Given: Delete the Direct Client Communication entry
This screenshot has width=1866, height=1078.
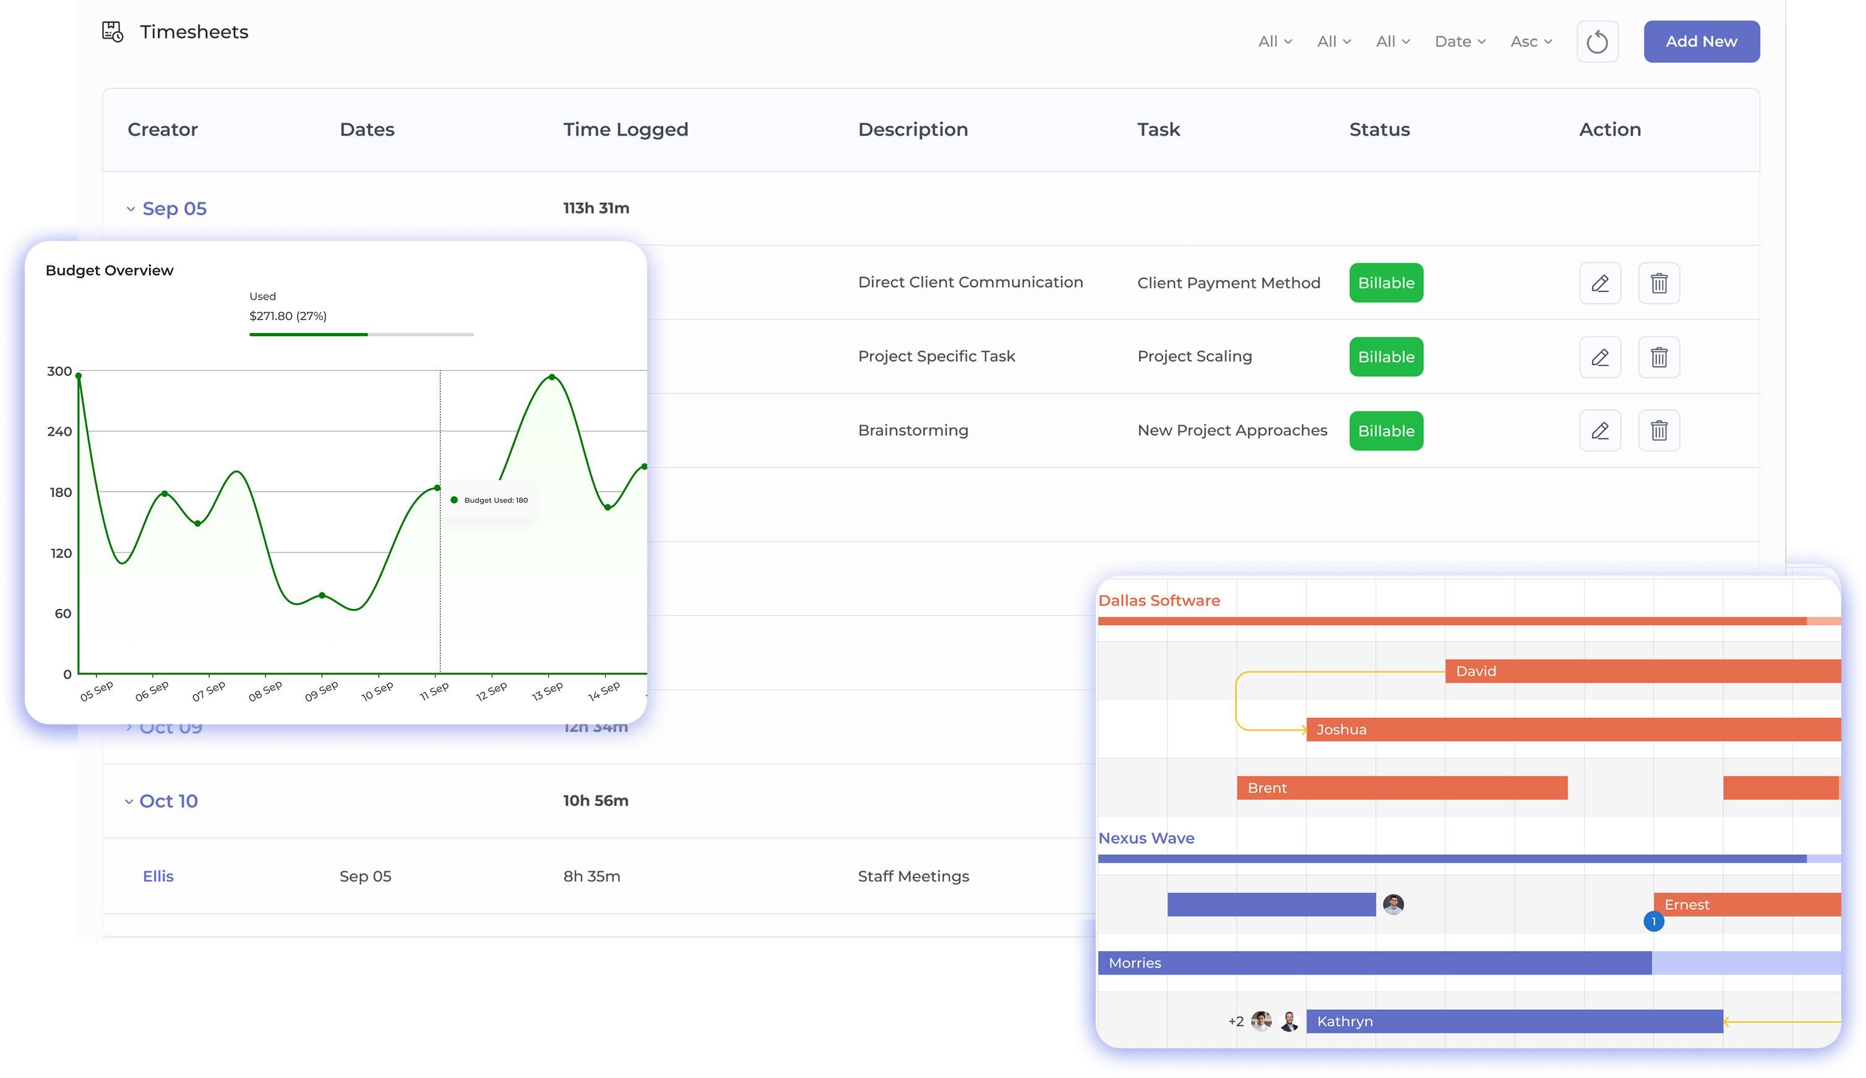Looking at the screenshot, I should pyautogui.click(x=1658, y=283).
